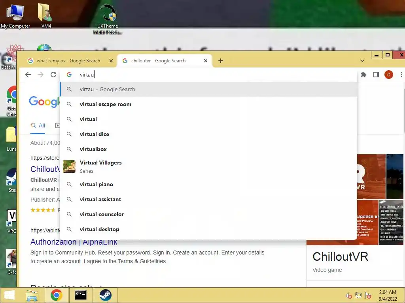The height and width of the screenshot is (303, 405).
Task: Select 'virtual assistant' suggestion
Action: tap(209, 199)
